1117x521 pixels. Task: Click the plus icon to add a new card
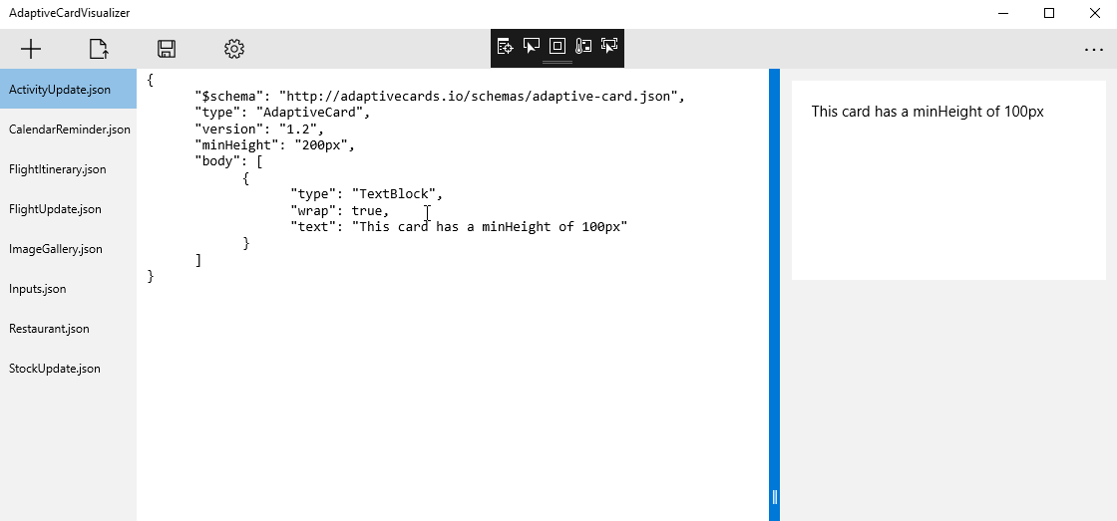31,49
